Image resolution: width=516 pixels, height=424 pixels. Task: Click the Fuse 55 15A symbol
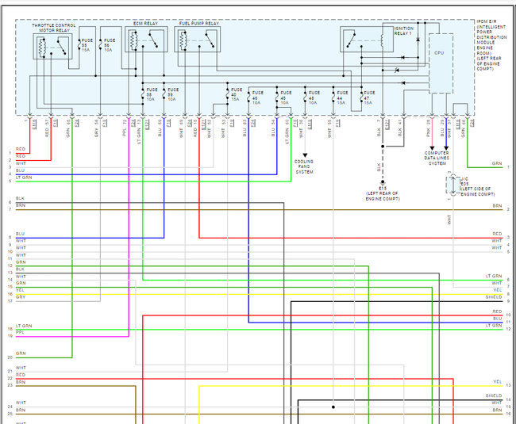[x=79, y=44]
